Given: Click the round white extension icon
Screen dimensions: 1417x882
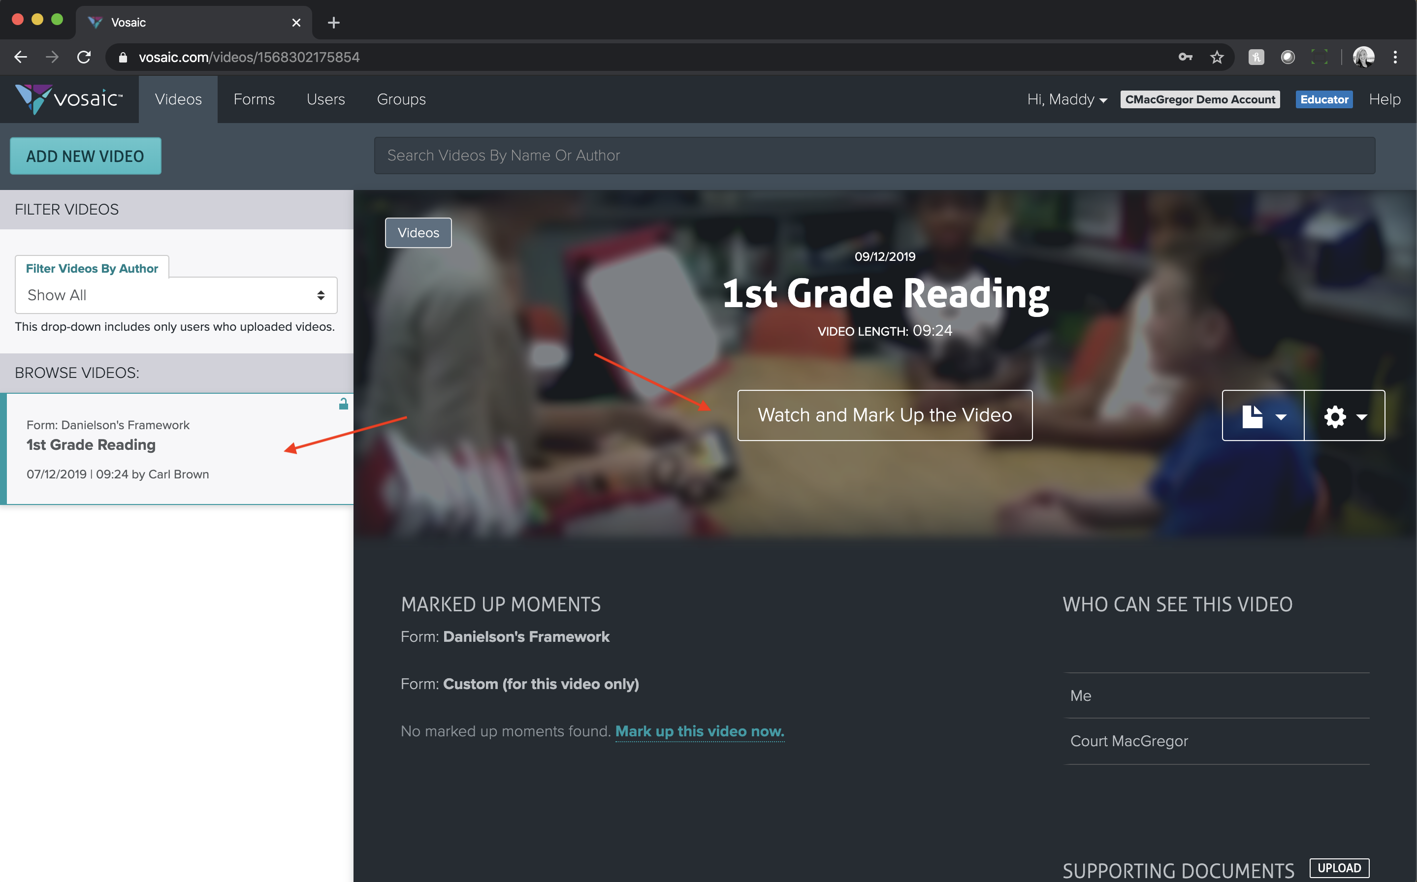Looking at the screenshot, I should 1288,57.
